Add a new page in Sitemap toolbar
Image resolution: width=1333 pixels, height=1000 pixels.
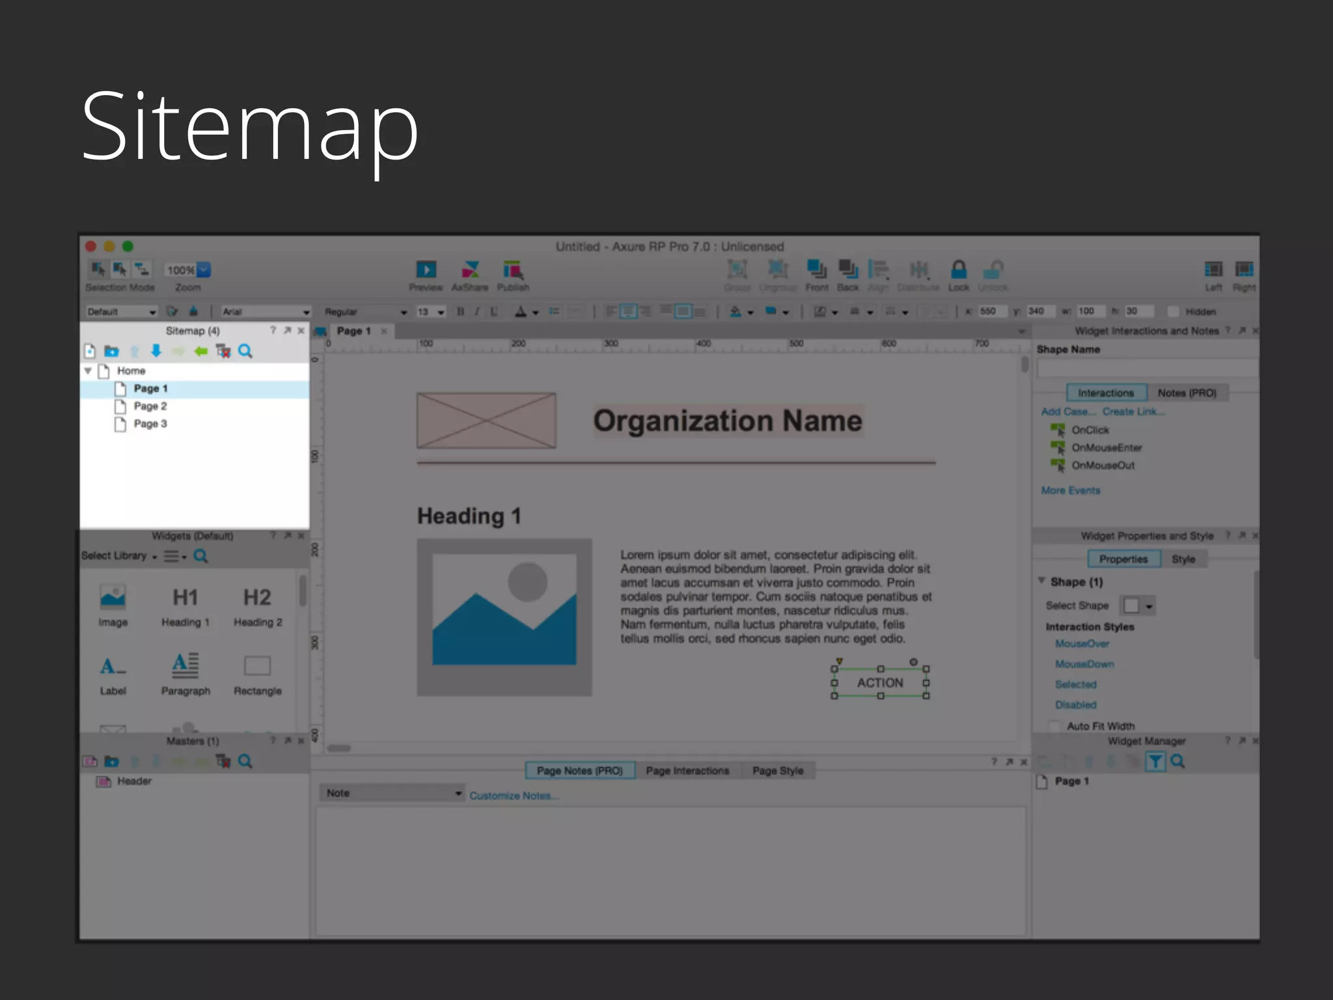point(90,352)
